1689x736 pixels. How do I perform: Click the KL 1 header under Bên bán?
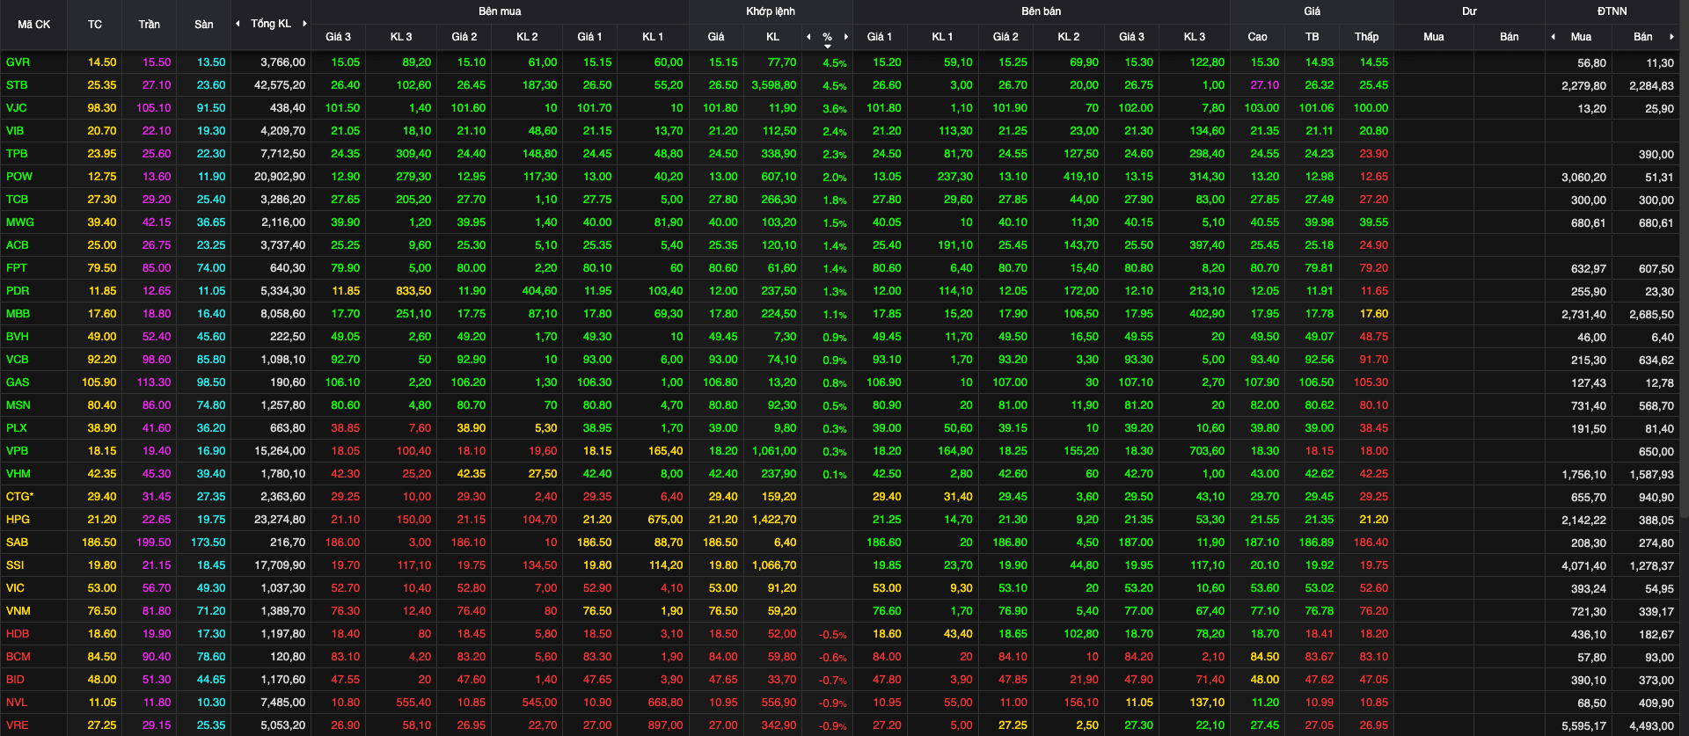tap(943, 37)
